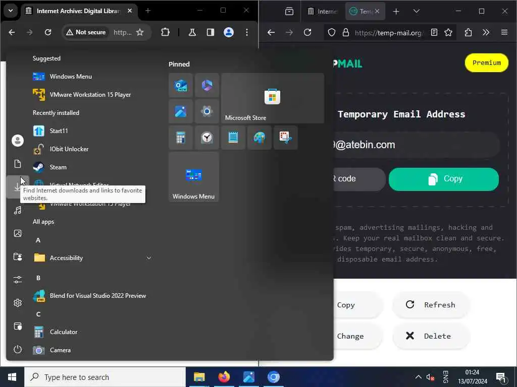This screenshot has height=387, width=517.
Task: Click the Delete button on Temp Mail
Action: [x=431, y=336]
